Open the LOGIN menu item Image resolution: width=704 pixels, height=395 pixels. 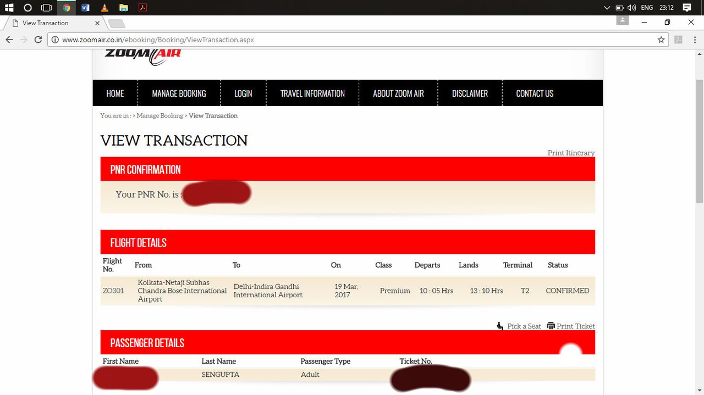coord(243,93)
